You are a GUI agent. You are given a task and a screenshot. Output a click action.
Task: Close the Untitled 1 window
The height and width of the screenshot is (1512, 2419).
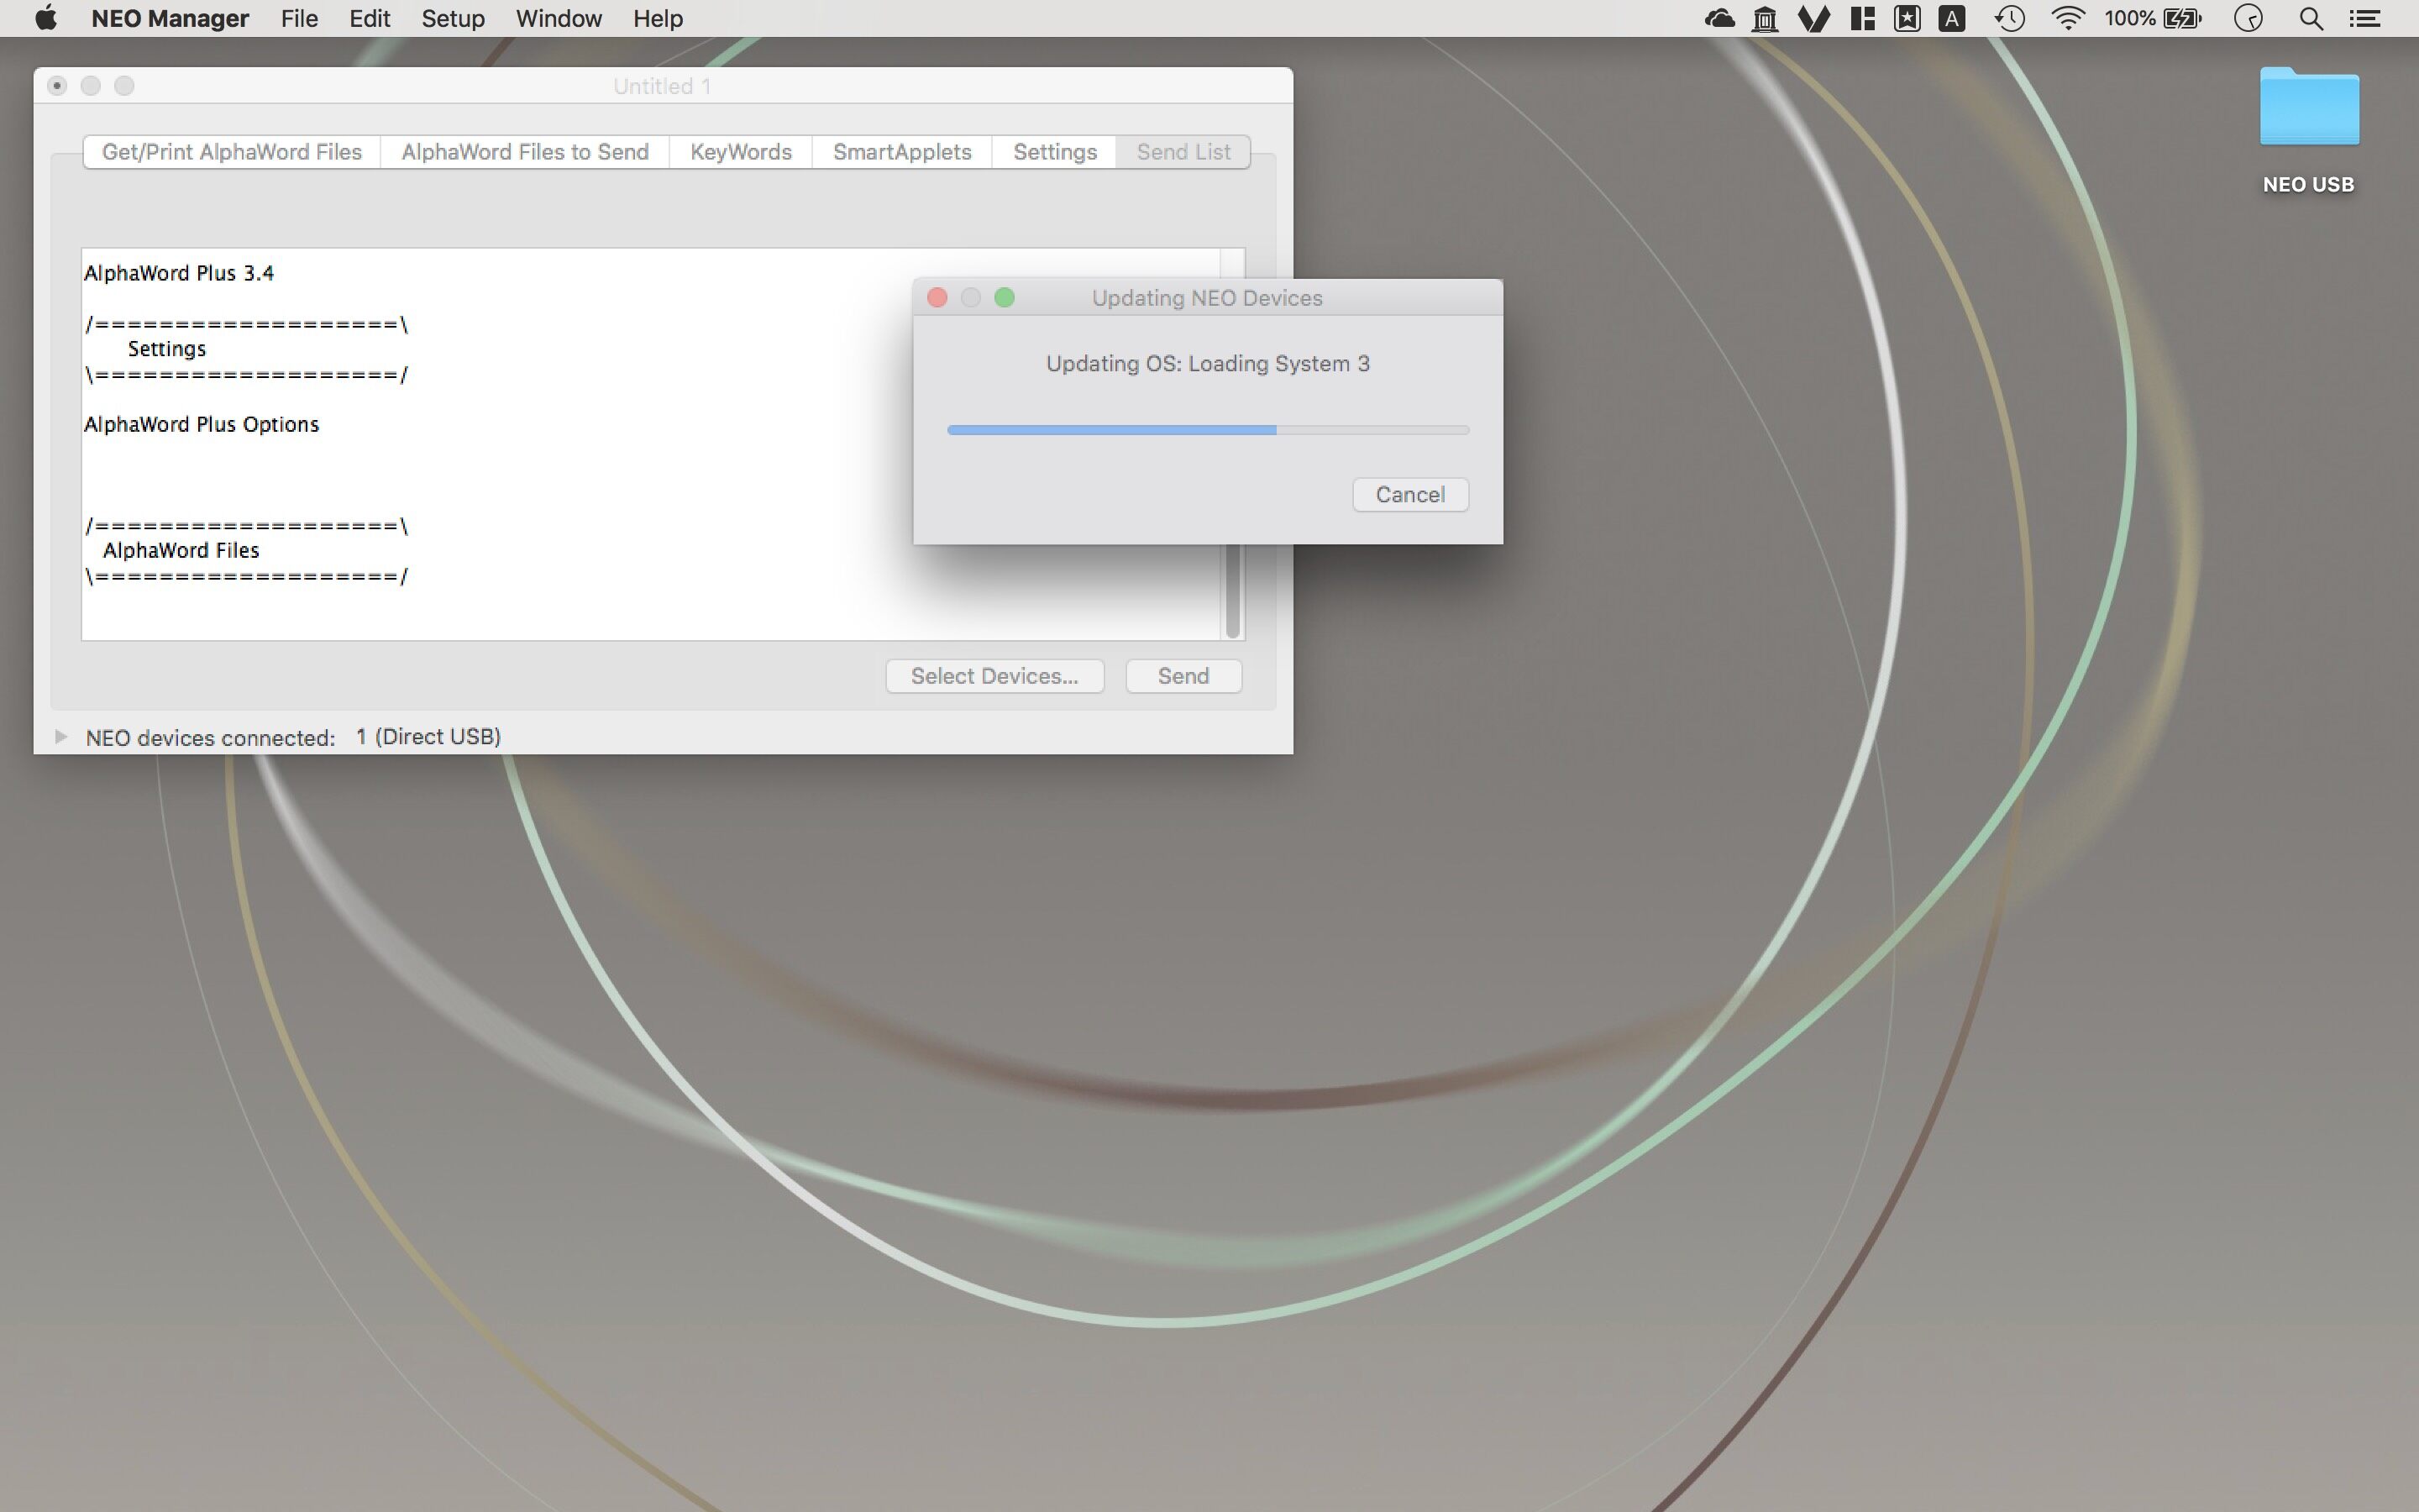click(x=57, y=86)
